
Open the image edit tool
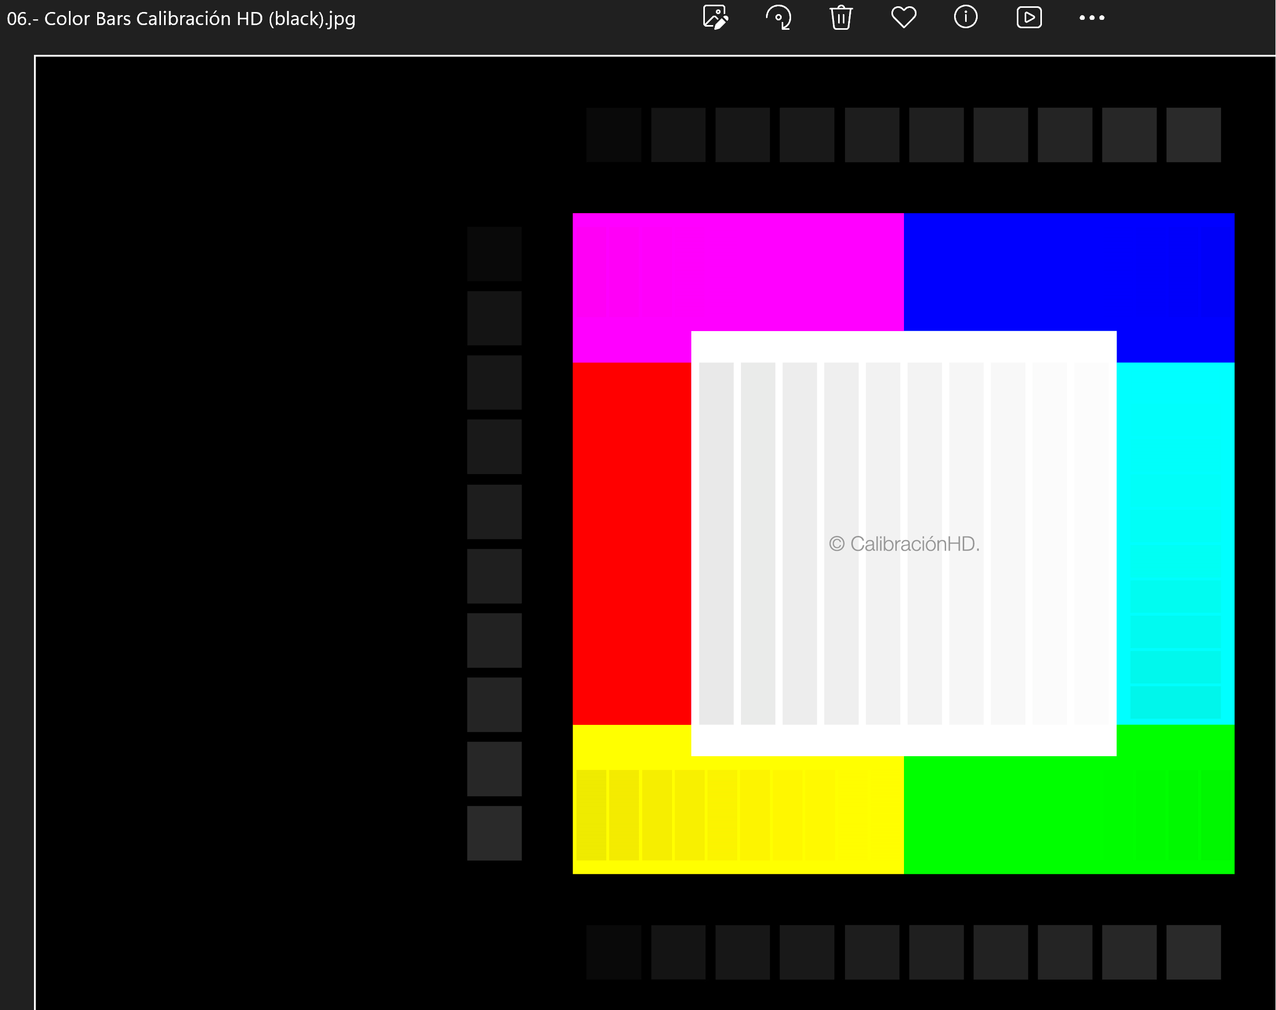(715, 17)
